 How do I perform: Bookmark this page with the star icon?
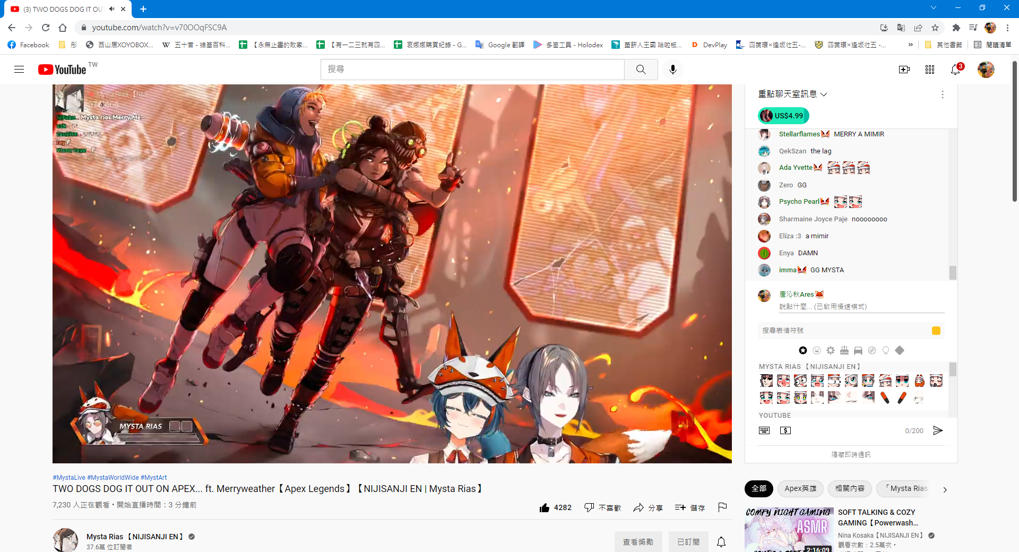coord(935,28)
